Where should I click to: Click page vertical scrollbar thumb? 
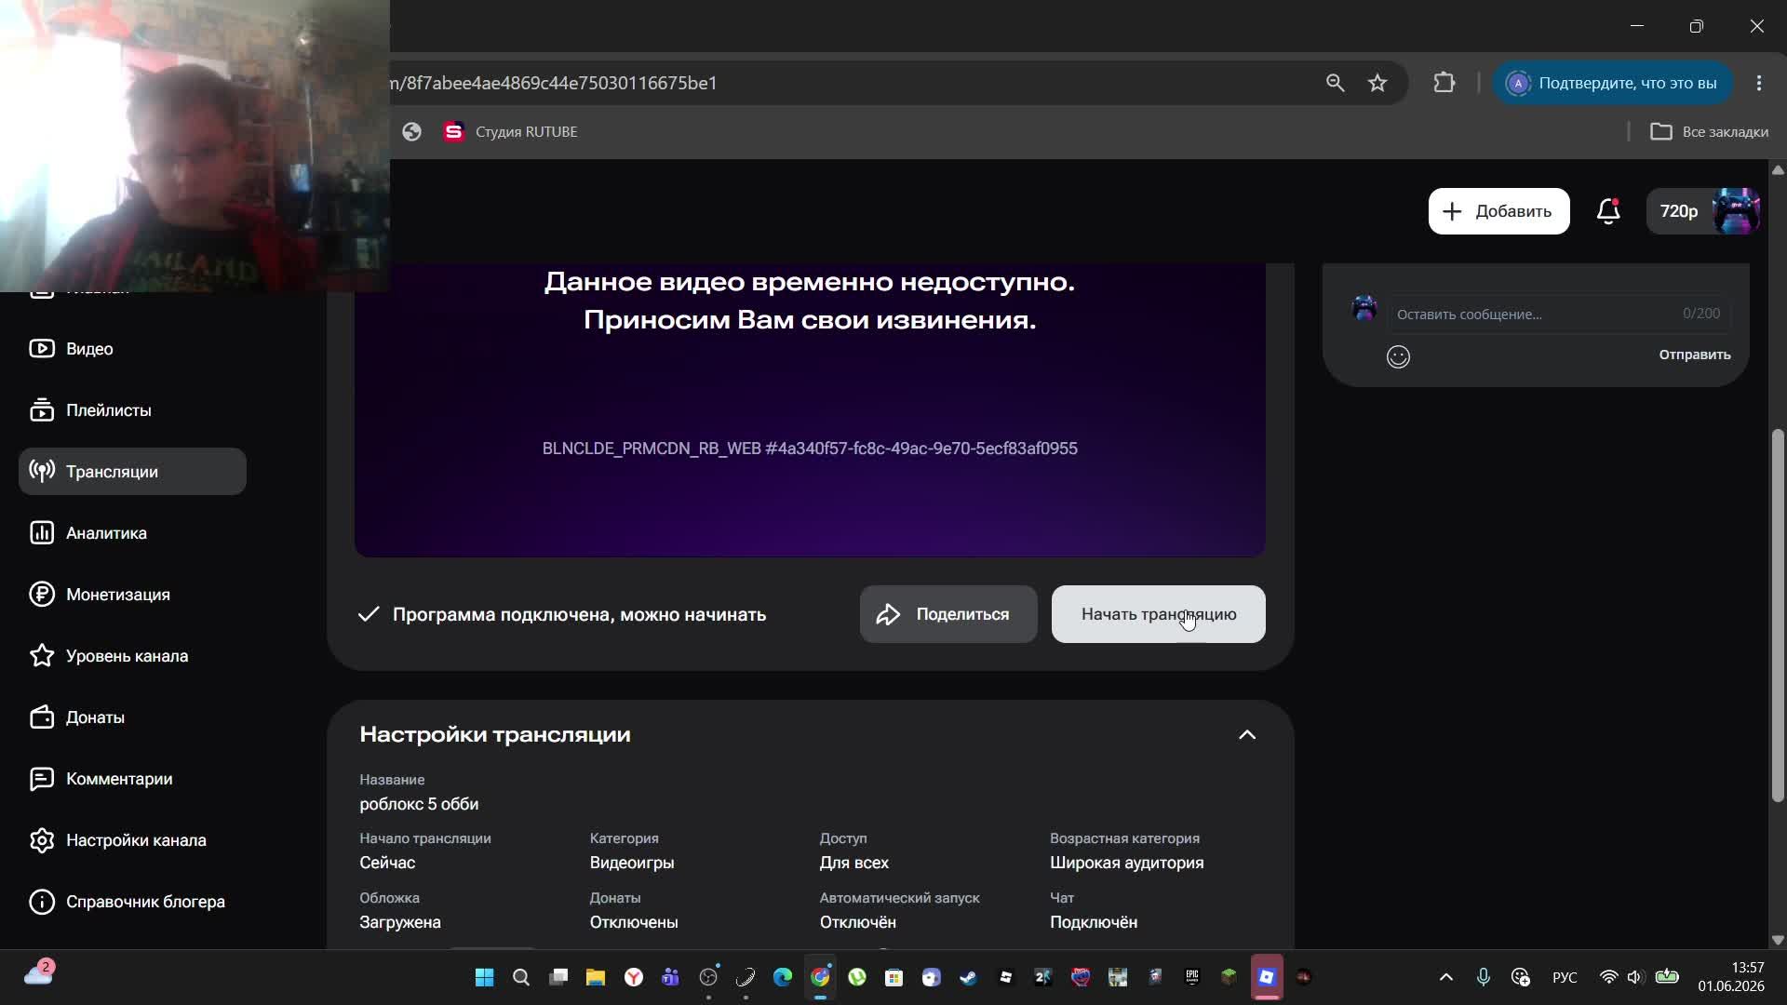[x=1778, y=614]
